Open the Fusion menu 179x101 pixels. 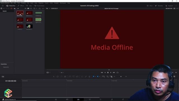[47, 3]
